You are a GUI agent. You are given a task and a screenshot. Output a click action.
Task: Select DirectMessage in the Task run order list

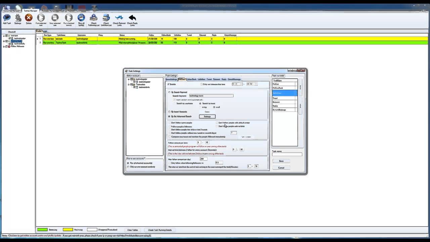pos(285,110)
